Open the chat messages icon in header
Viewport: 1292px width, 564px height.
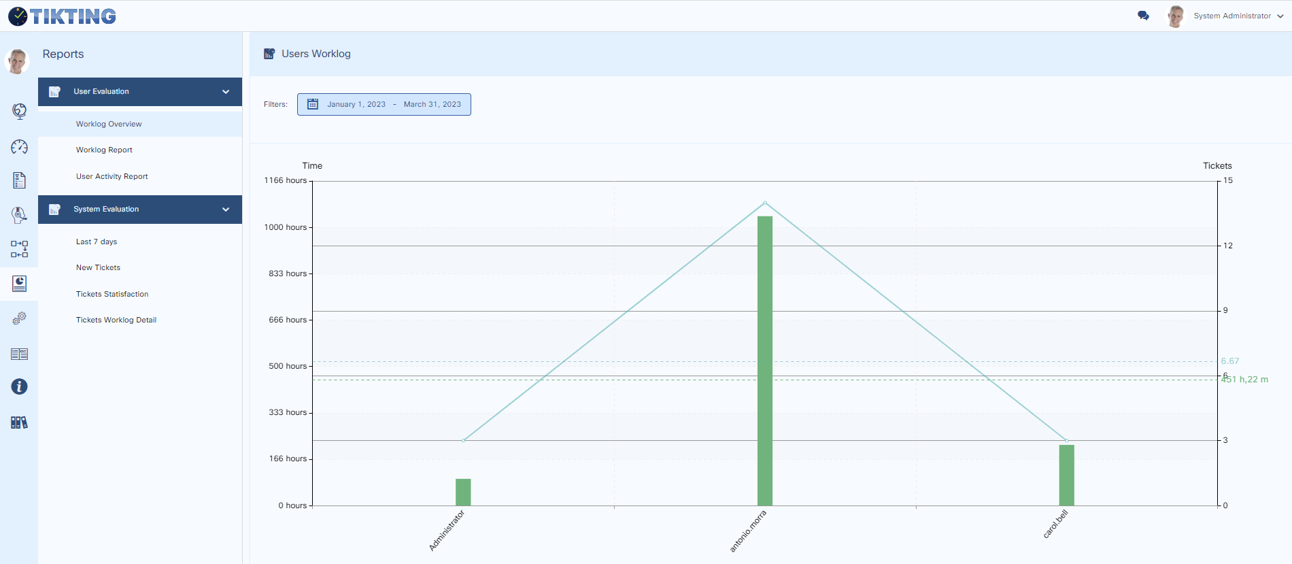(1143, 16)
